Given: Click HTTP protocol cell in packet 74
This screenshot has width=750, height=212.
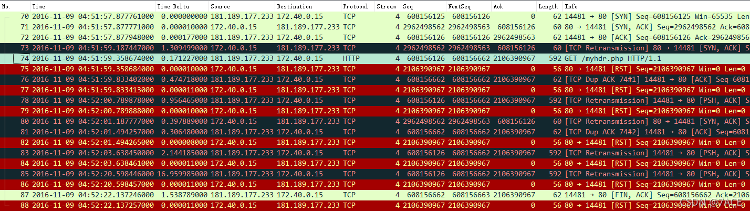Looking at the screenshot, I should (x=351, y=58).
